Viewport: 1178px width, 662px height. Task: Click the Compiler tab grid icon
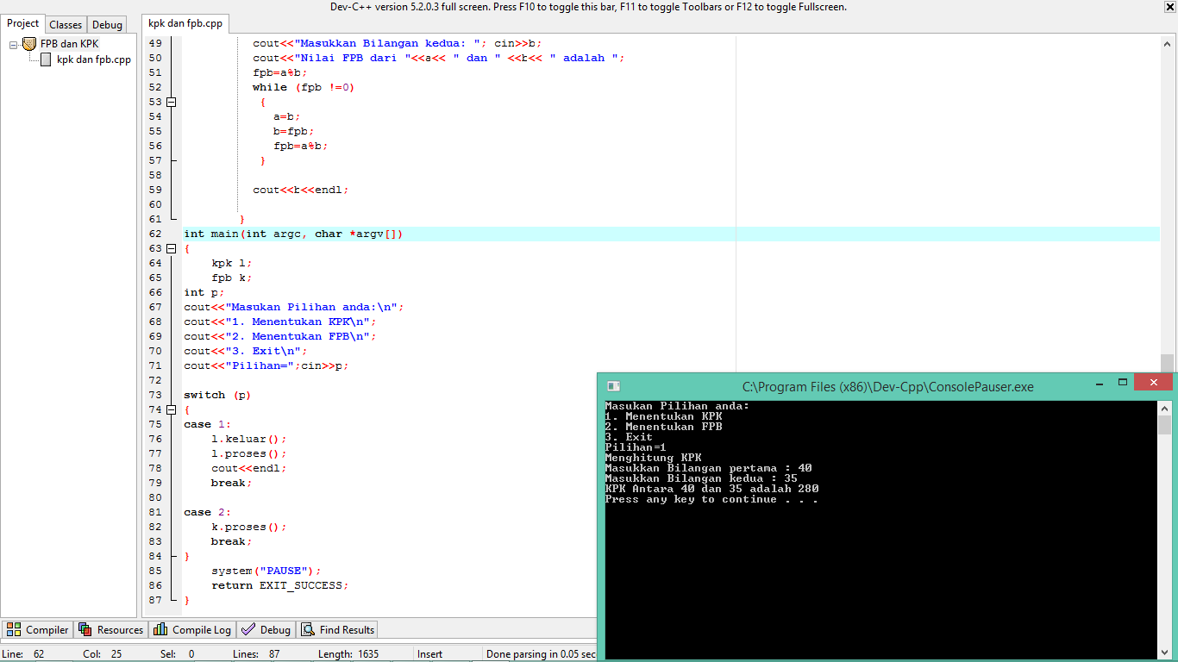click(14, 630)
